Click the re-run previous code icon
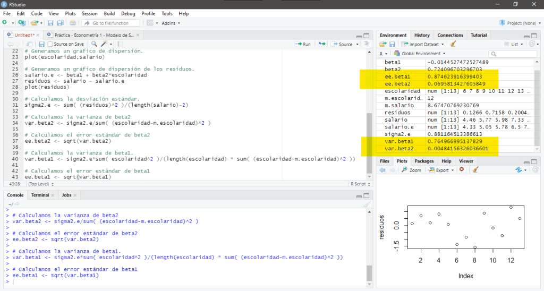Viewport: 544px width, 291px height. (322, 44)
